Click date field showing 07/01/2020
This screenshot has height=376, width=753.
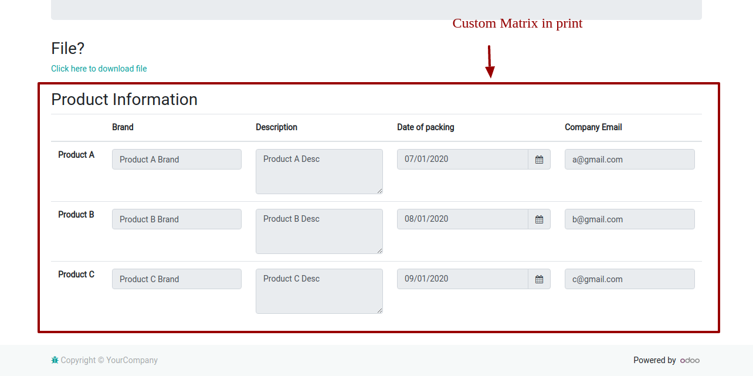point(462,160)
